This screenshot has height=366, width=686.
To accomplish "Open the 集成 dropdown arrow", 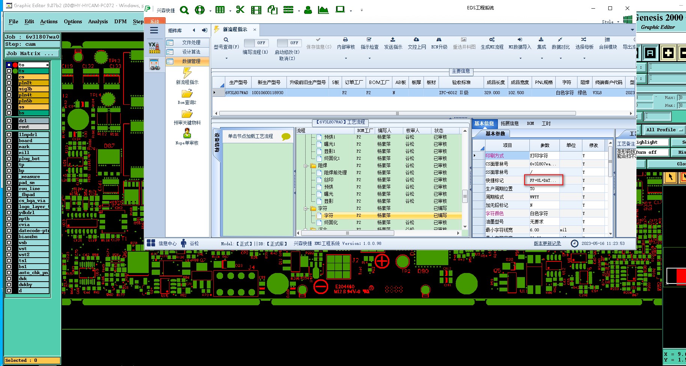I will point(541,58).
